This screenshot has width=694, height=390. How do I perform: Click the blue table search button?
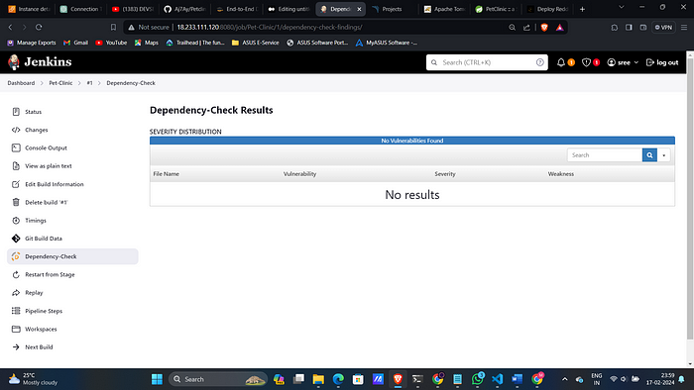[x=649, y=155]
